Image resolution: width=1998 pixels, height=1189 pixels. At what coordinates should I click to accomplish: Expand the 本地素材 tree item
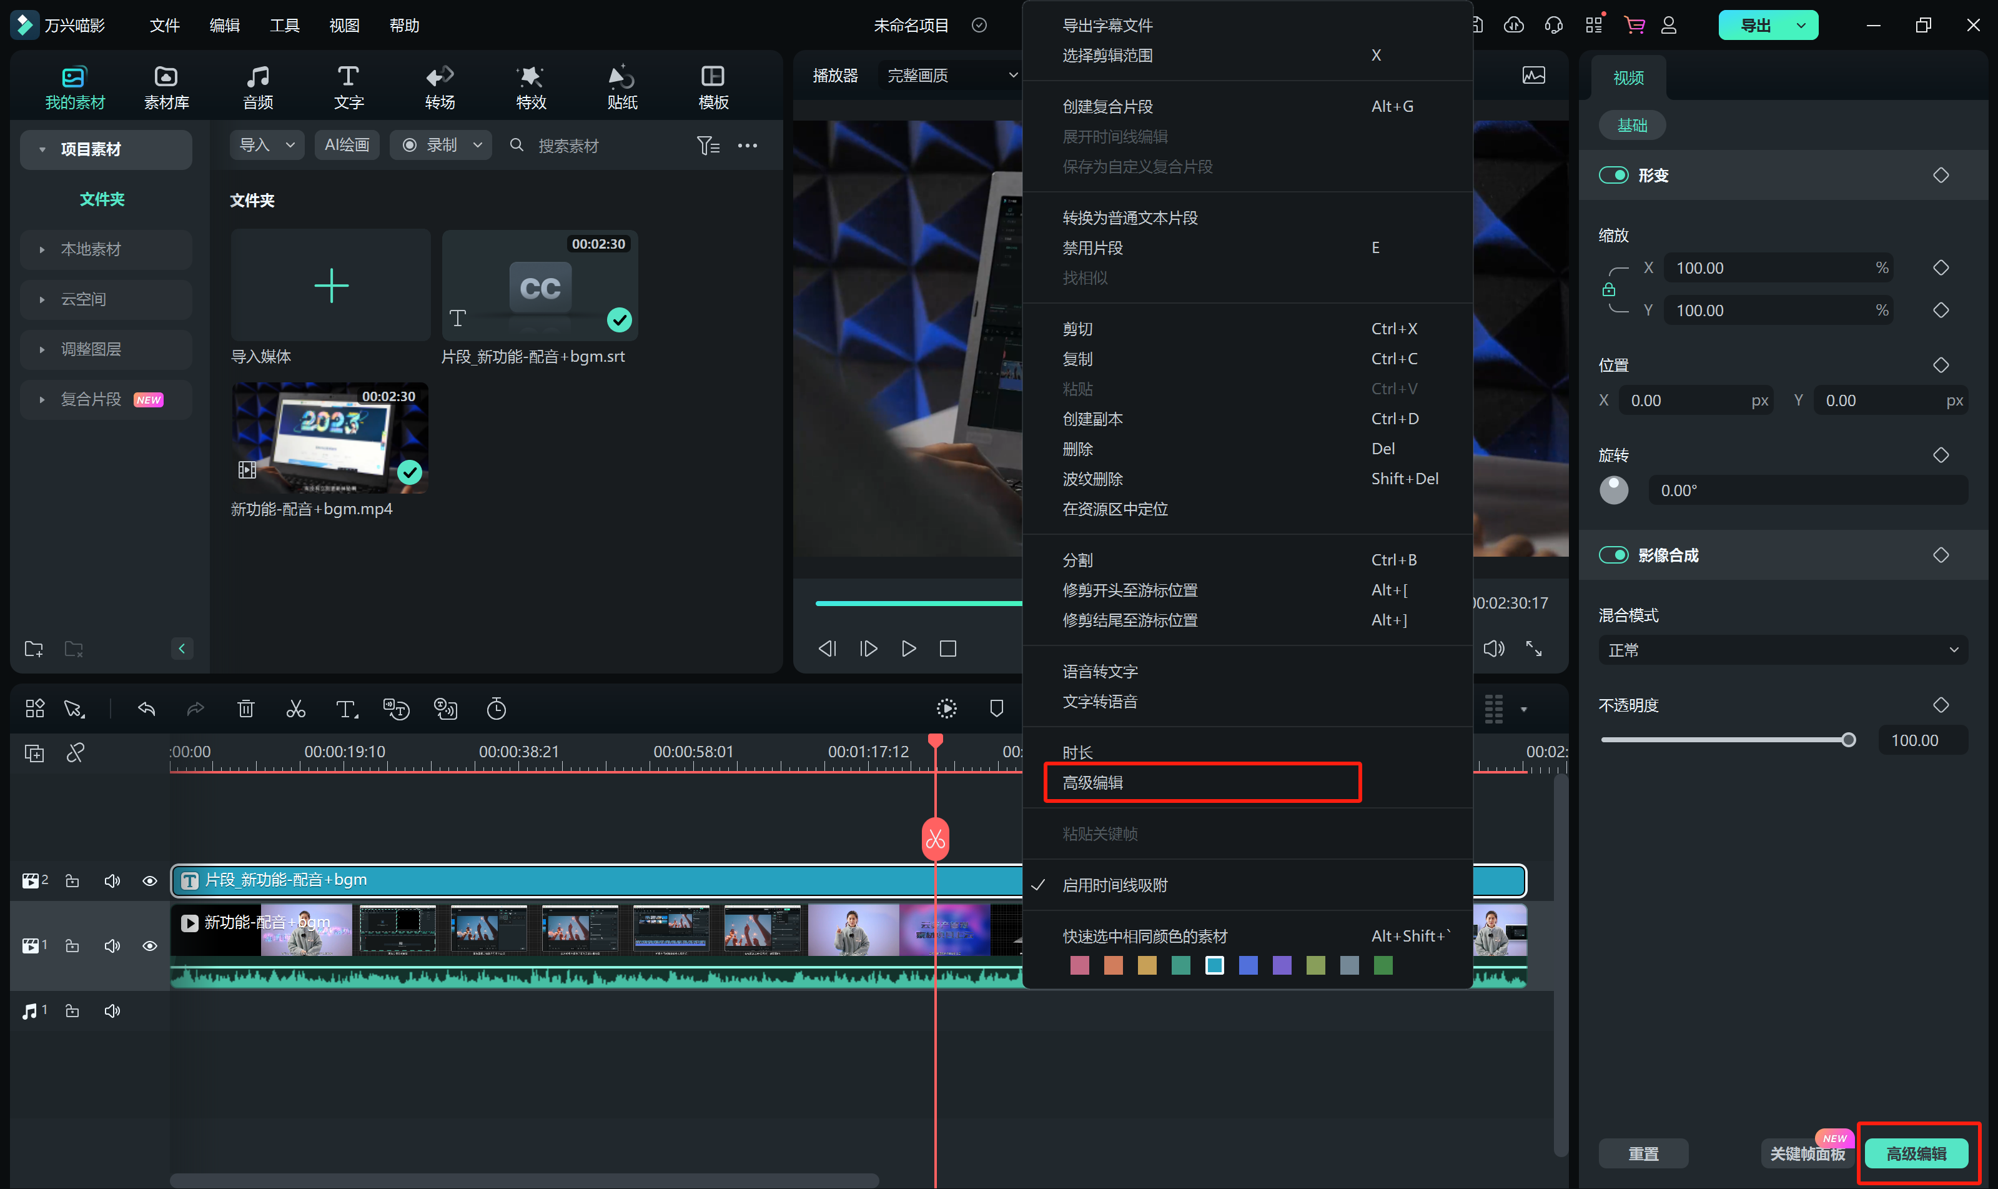(x=42, y=250)
